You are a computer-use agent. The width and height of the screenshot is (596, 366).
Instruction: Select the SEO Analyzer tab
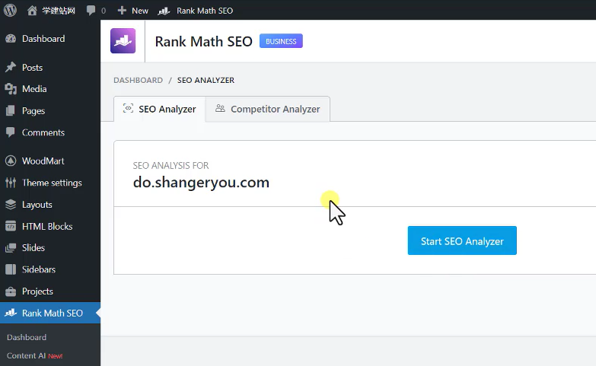(159, 109)
